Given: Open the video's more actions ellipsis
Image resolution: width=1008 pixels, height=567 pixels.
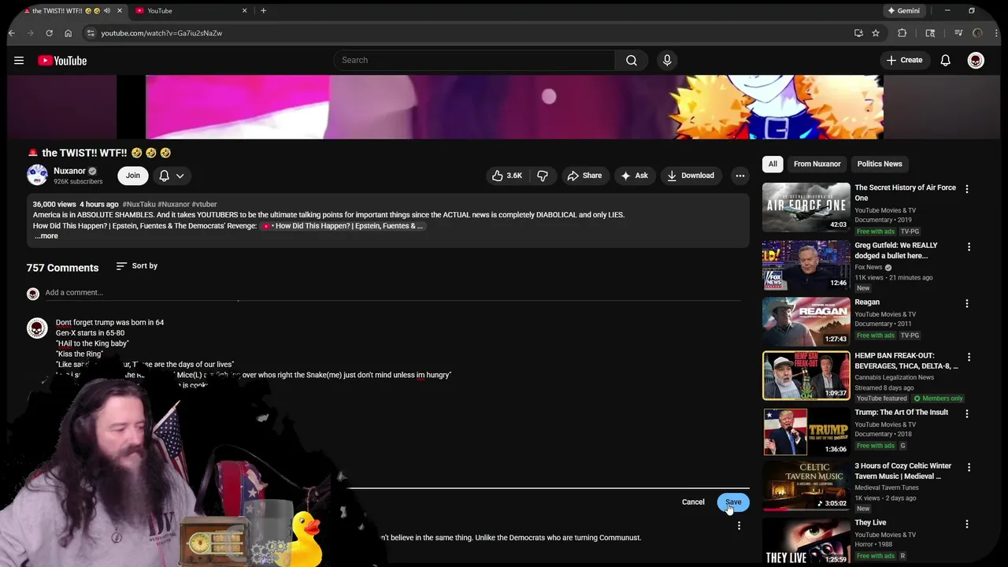Looking at the screenshot, I should (739, 176).
